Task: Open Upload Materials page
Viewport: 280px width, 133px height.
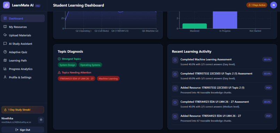Action: (23, 35)
